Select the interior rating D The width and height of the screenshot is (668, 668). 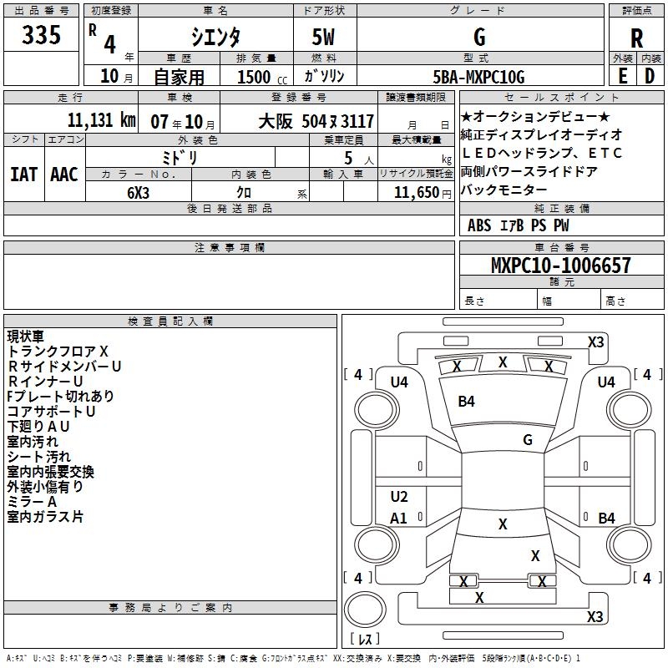[x=650, y=76]
